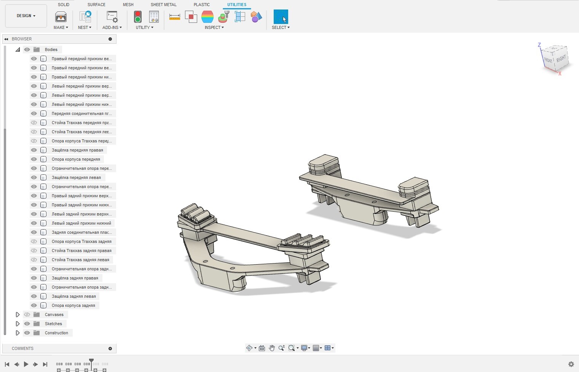Toggle visibility of Bodies folder
579x372 pixels.
[x=27, y=49]
